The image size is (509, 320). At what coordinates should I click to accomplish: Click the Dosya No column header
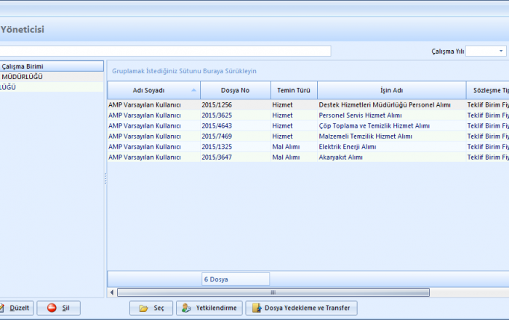pos(235,91)
